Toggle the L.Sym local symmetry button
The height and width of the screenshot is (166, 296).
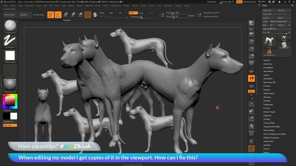tap(251, 86)
